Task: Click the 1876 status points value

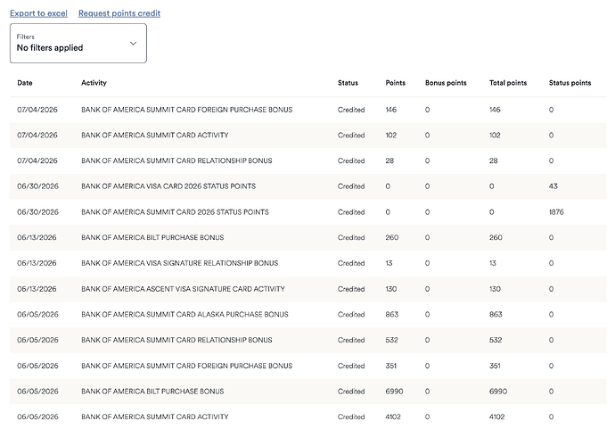Action: tap(556, 212)
